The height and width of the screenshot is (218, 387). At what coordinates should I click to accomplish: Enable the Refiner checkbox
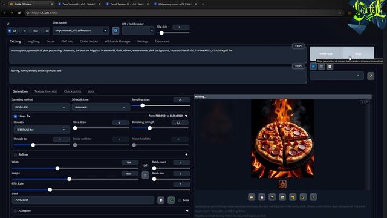(x=15, y=155)
